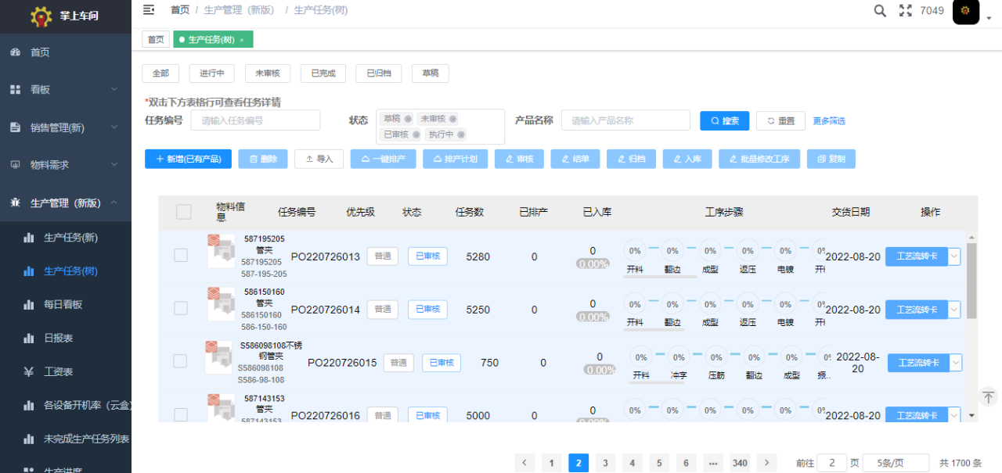Go to next page arrow in pagination
Image resolution: width=1002 pixels, height=473 pixels.
tap(767, 463)
